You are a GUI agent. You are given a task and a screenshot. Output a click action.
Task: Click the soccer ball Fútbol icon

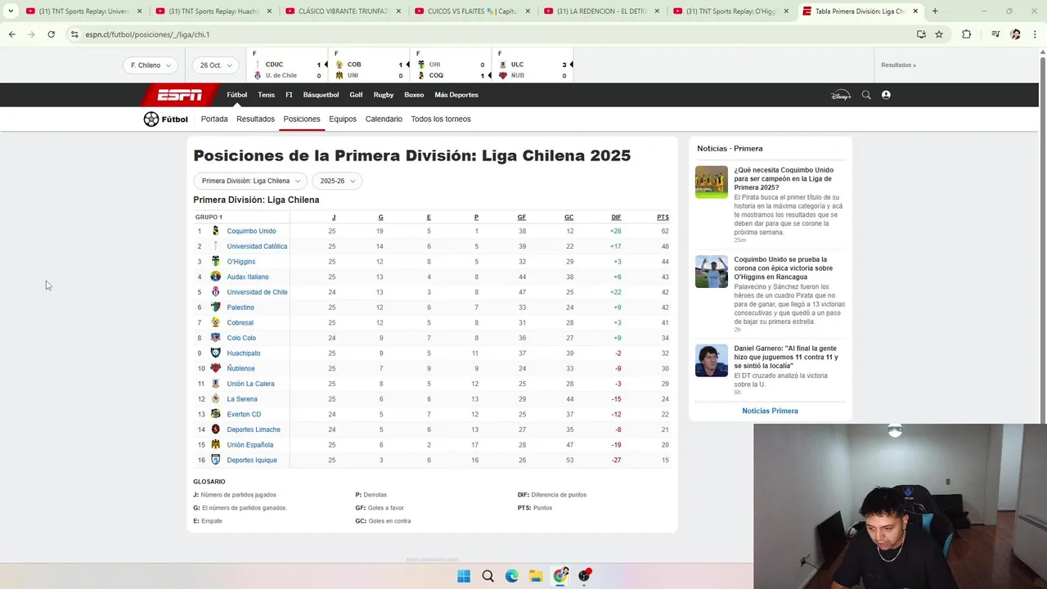point(151,119)
